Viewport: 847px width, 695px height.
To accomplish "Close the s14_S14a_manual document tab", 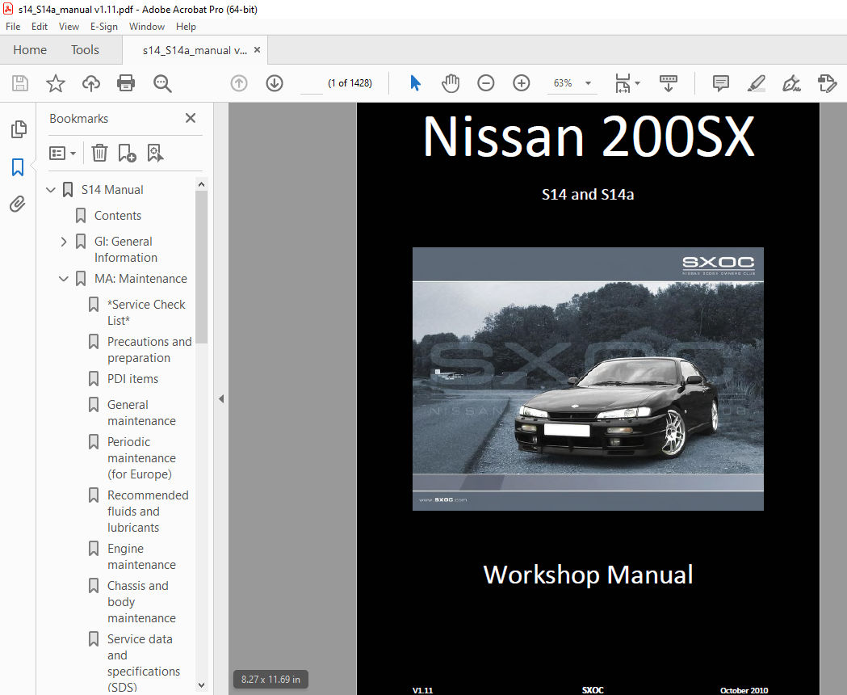I will [x=257, y=50].
